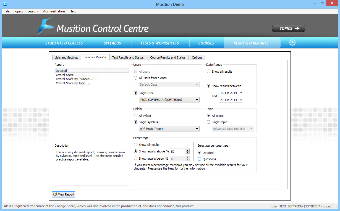Click the app icon in the title bar

point(5,4)
